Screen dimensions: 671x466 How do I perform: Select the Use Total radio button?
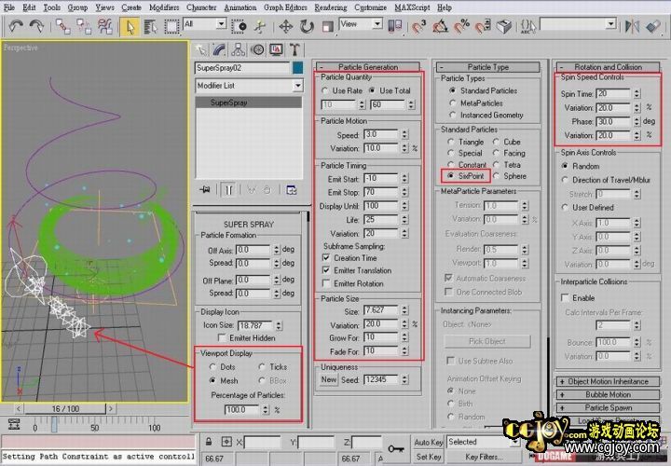tap(372, 90)
